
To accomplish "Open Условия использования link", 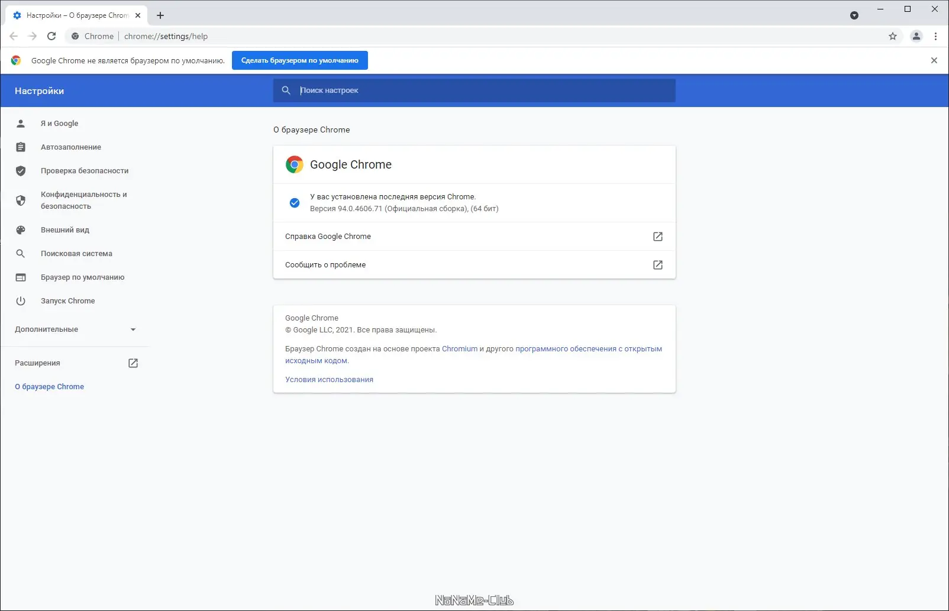I will [x=329, y=380].
